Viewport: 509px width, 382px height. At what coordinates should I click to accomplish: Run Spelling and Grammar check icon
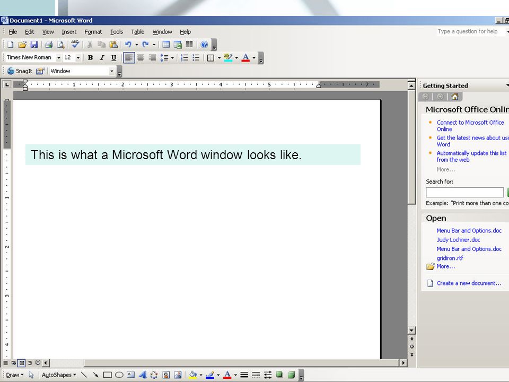pyautogui.click(x=75, y=44)
